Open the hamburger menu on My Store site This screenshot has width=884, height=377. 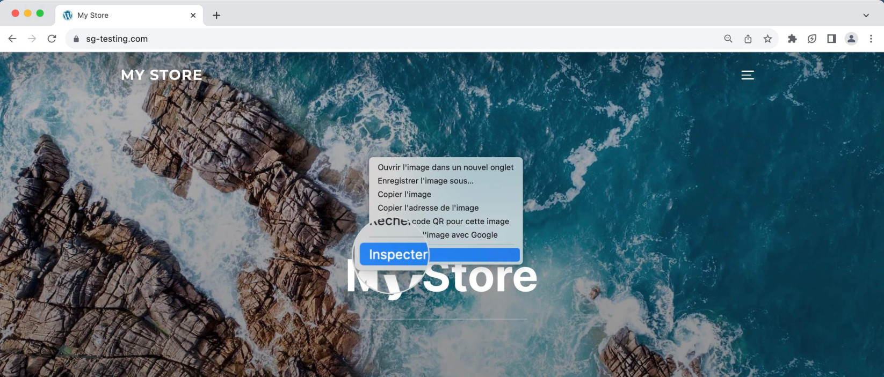pos(748,75)
